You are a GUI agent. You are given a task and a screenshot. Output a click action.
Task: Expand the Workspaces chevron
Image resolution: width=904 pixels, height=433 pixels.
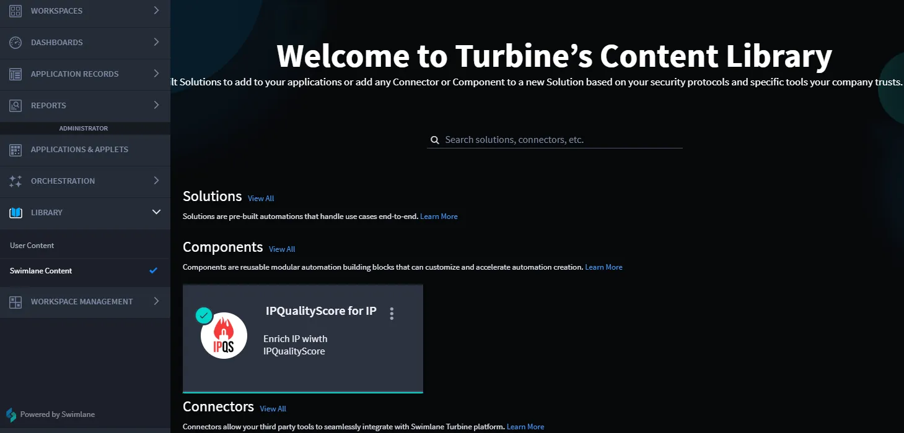tap(156, 11)
